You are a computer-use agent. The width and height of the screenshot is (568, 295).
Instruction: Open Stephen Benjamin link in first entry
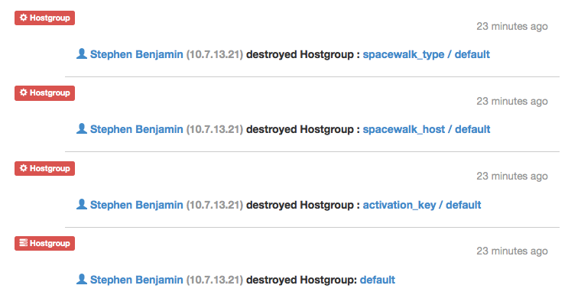[137, 54]
